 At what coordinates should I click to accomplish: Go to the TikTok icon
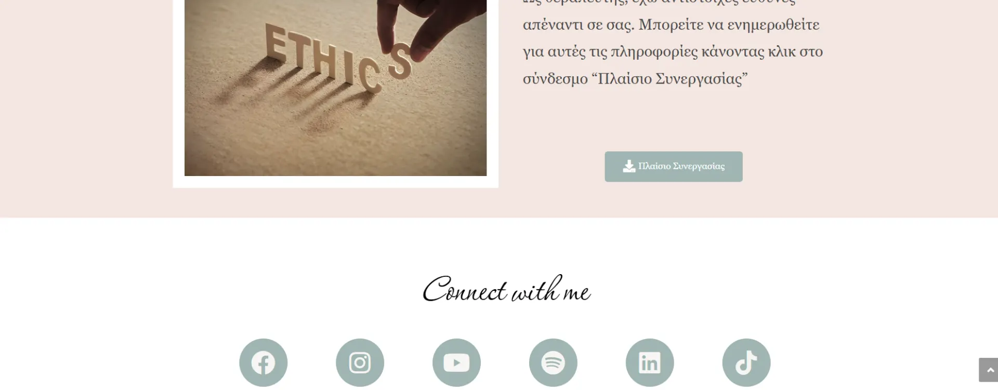(746, 362)
